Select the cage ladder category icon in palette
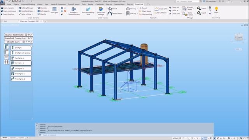Viewport: 249px width, 140px height. tap(6, 62)
